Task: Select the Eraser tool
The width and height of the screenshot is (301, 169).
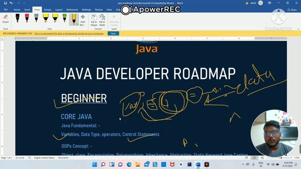Action: pyautogui.click(x=6, y=19)
